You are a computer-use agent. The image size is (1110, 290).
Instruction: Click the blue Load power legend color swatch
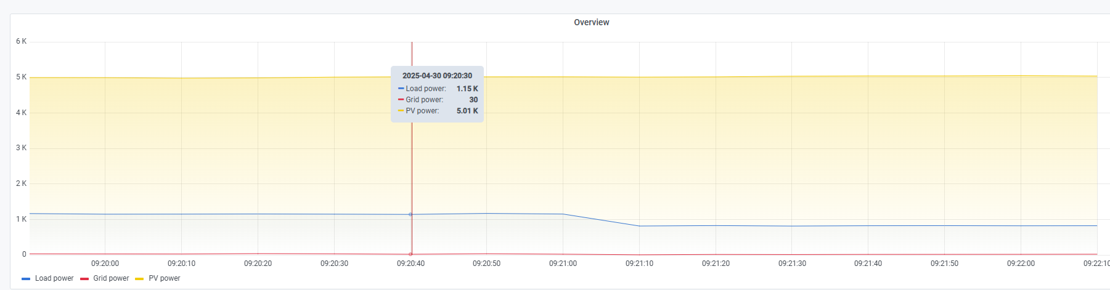pos(26,279)
